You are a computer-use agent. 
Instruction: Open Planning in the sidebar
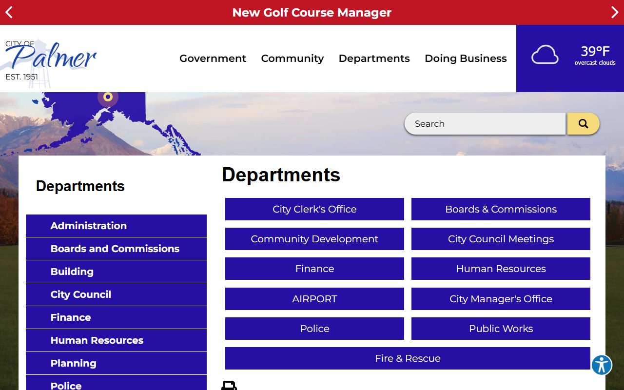tap(116, 363)
